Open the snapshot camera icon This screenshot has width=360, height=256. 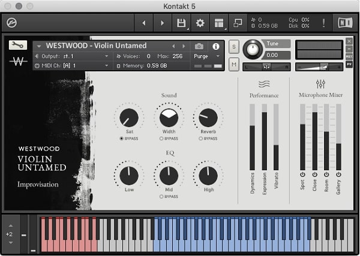[199, 46]
